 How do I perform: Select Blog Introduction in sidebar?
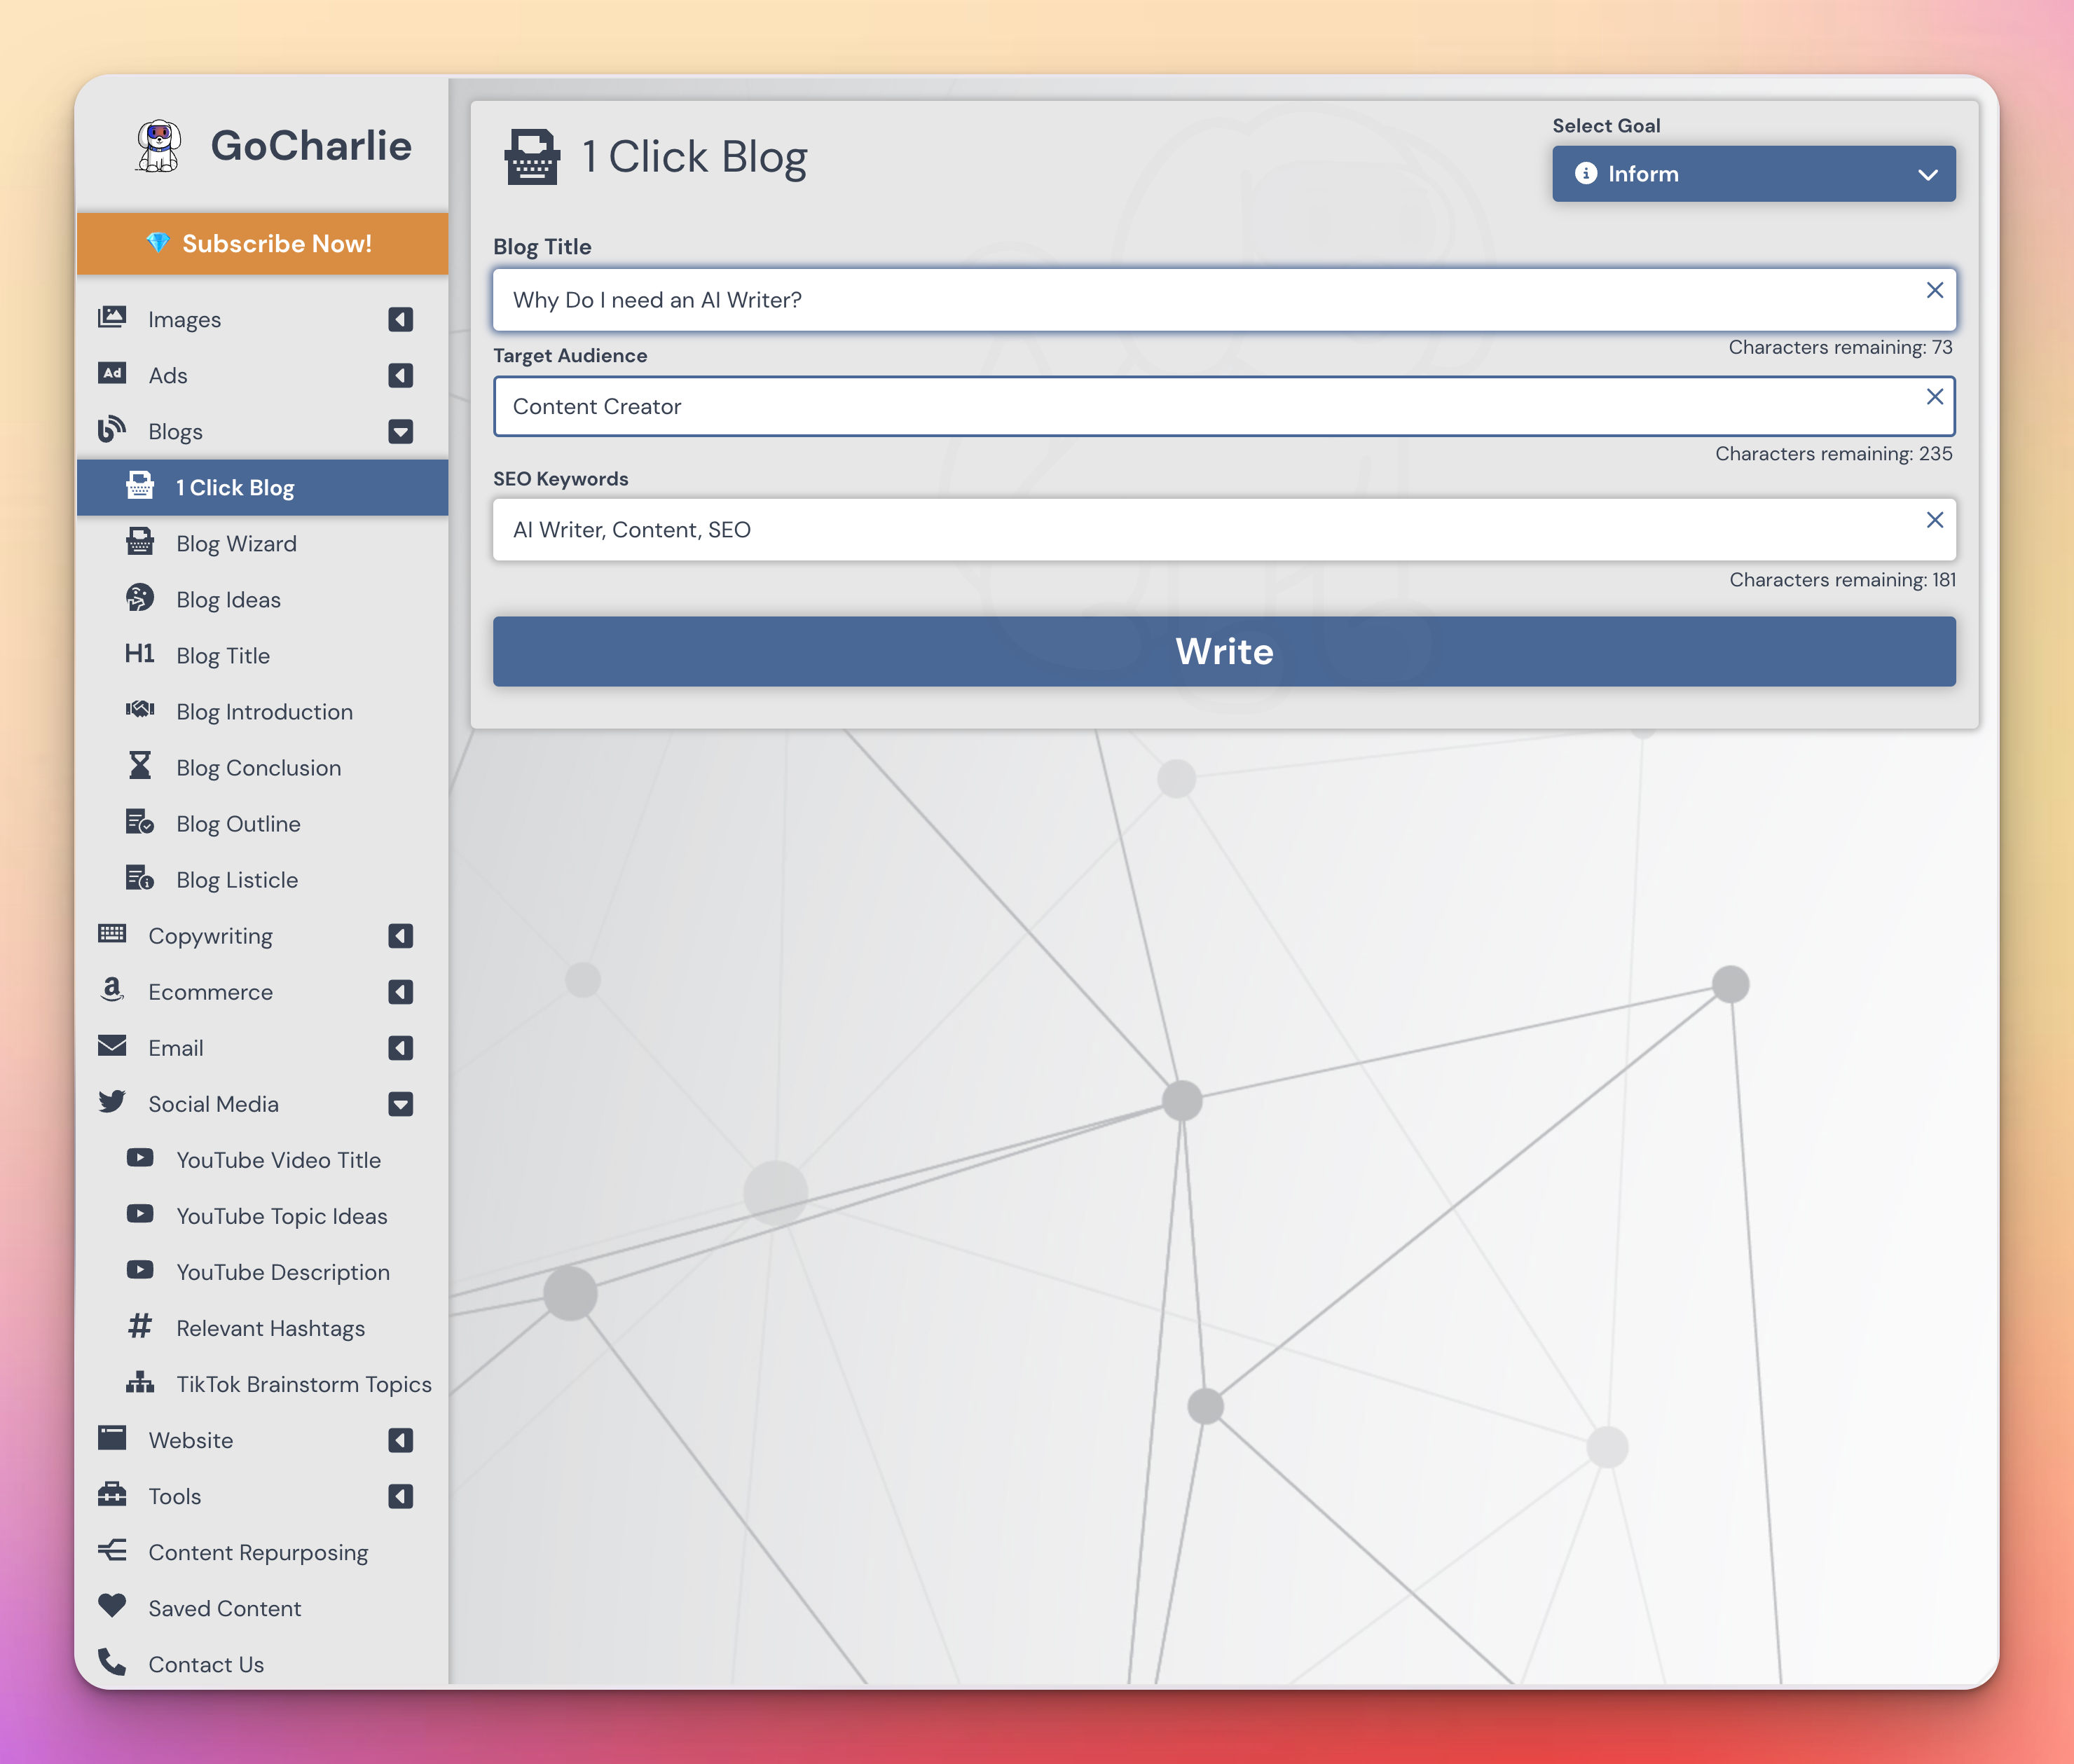(x=263, y=711)
